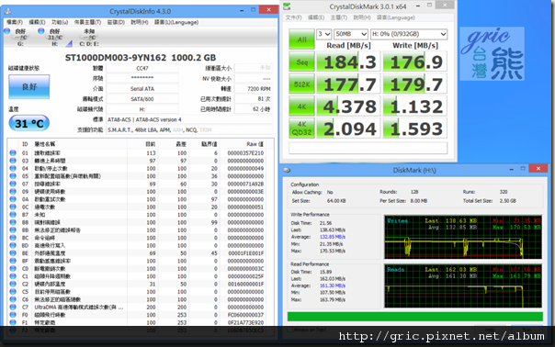This screenshot has width=555, height=347.
Task: Click the CrystalDiskMark title bar app icon
Action: [287, 6]
